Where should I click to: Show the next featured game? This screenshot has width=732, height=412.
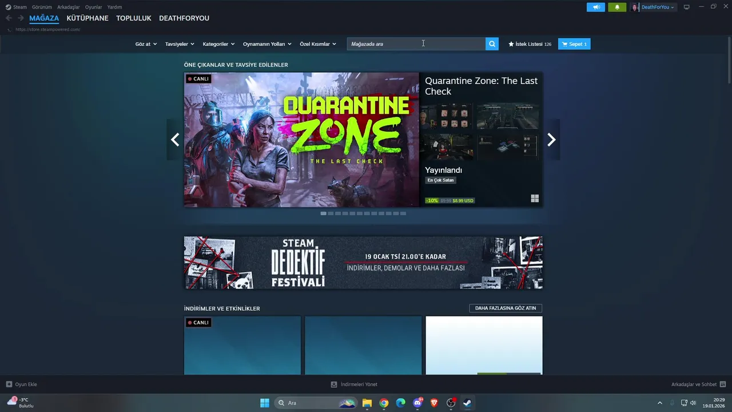coord(551,140)
